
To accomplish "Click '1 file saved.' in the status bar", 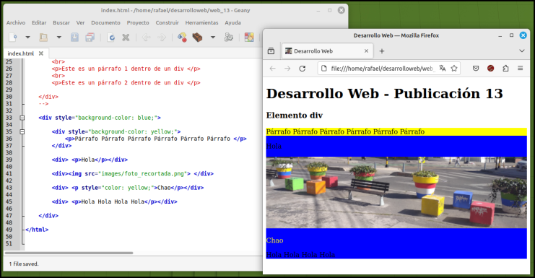I will (24, 264).
